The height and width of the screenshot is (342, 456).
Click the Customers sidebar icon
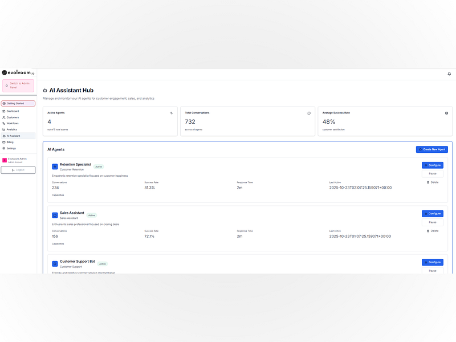point(4,117)
